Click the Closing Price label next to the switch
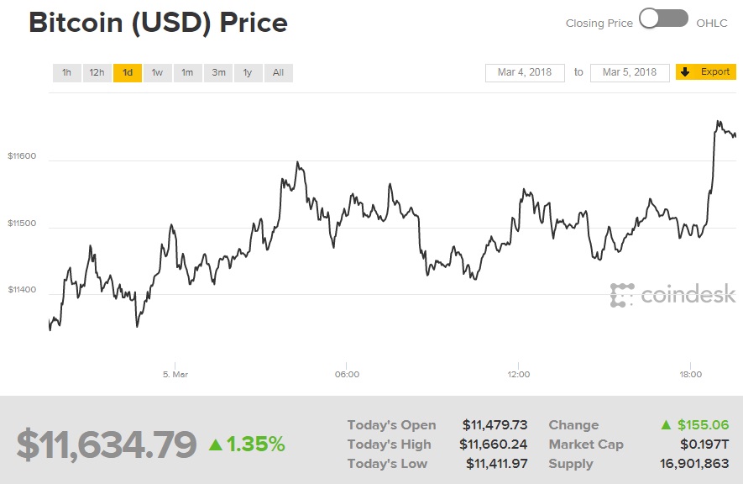The width and height of the screenshot is (743, 484). 599,23
